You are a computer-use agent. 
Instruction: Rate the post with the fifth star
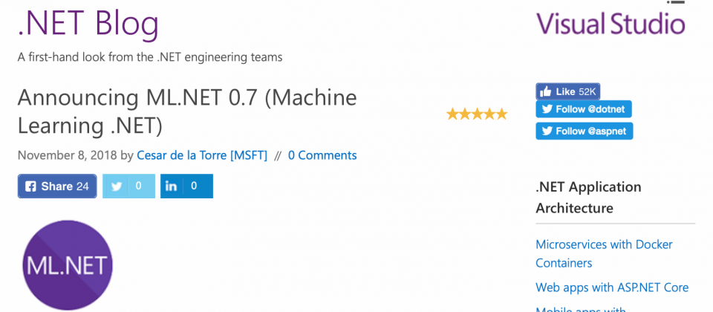pos(501,114)
